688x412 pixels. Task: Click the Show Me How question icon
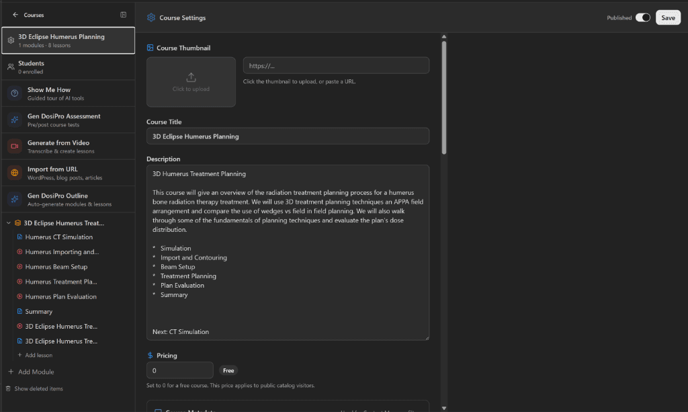click(x=15, y=93)
